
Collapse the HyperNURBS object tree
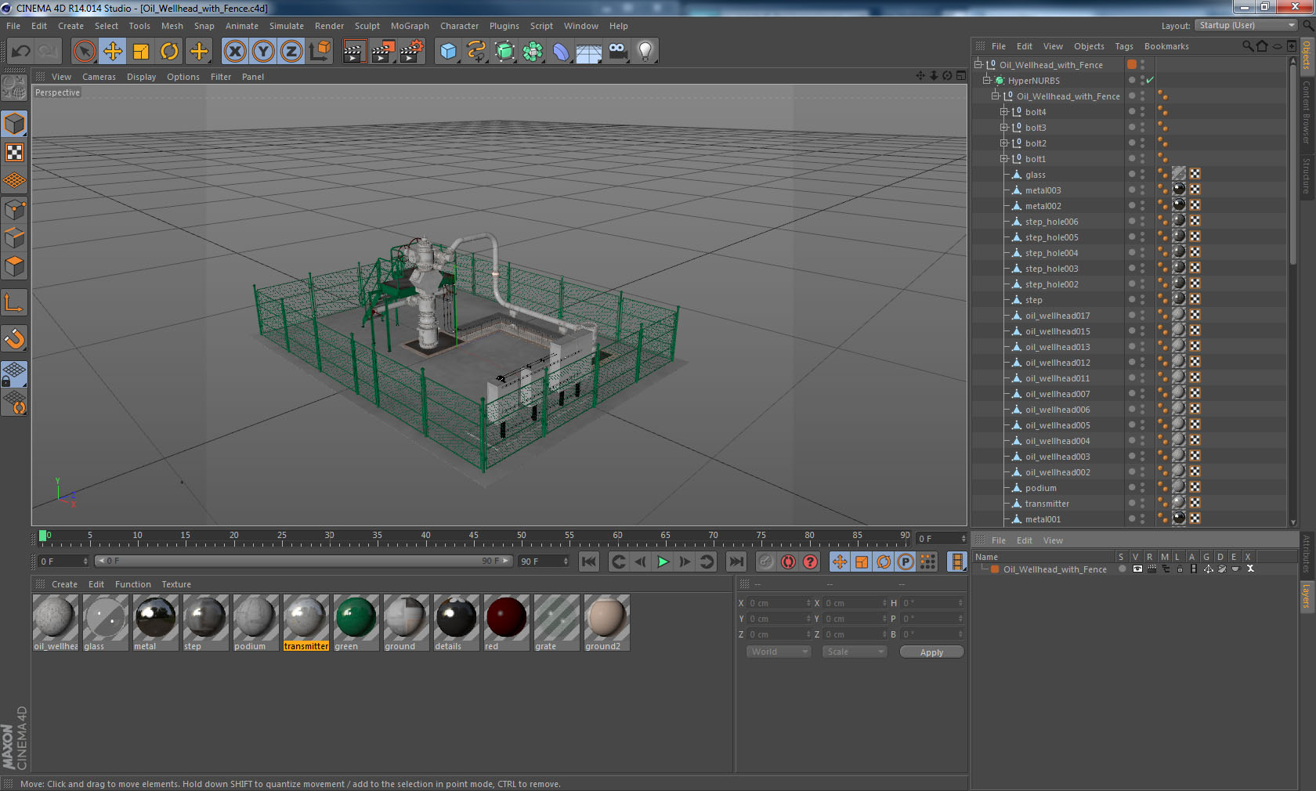987,81
